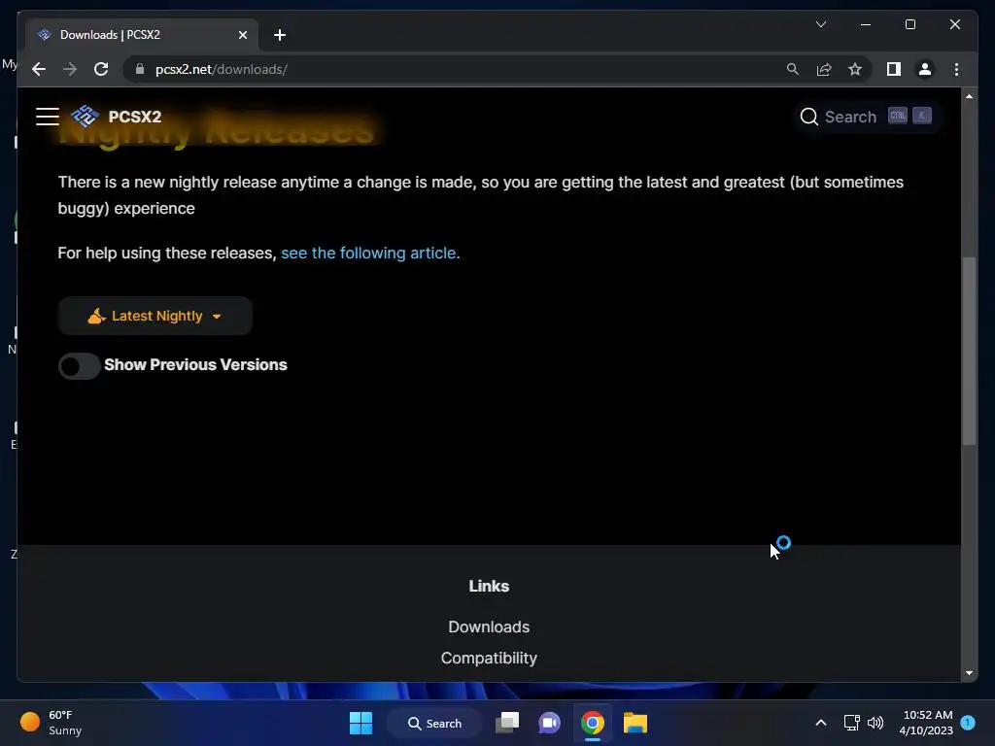Screen dimensions: 995x746
Task: Go back to the previous page
Action: [x=39, y=69]
